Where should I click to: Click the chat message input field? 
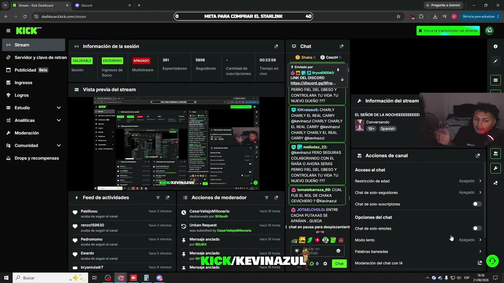[x=317, y=251]
